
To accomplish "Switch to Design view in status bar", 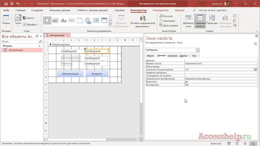I will [x=253, y=144].
